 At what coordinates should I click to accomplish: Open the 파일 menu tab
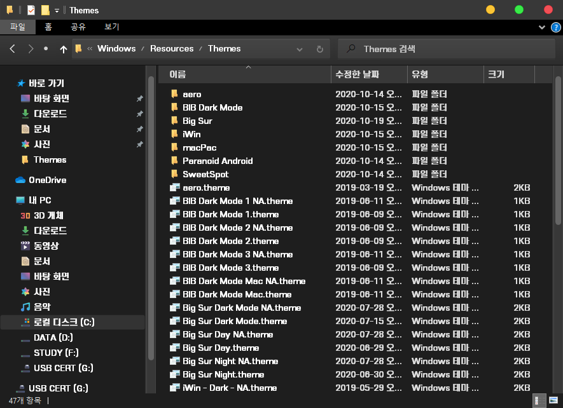[18, 27]
